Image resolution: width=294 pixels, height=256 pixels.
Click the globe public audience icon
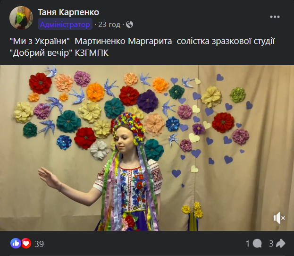[130, 25]
